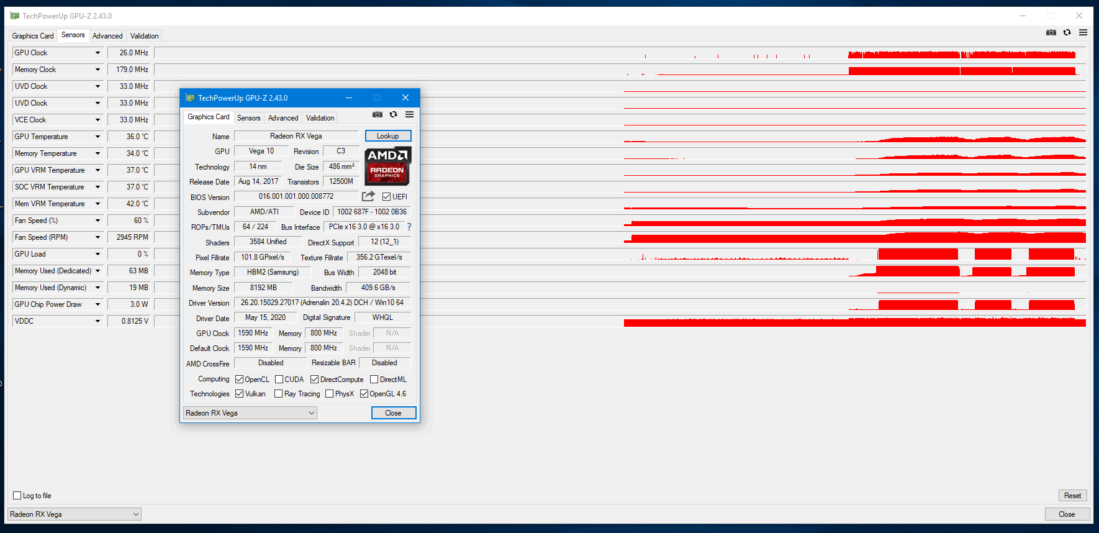This screenshot has height=533, width=1099.
Task: Open the GPU Chip Power Draw dropdown
Action: 97,304
